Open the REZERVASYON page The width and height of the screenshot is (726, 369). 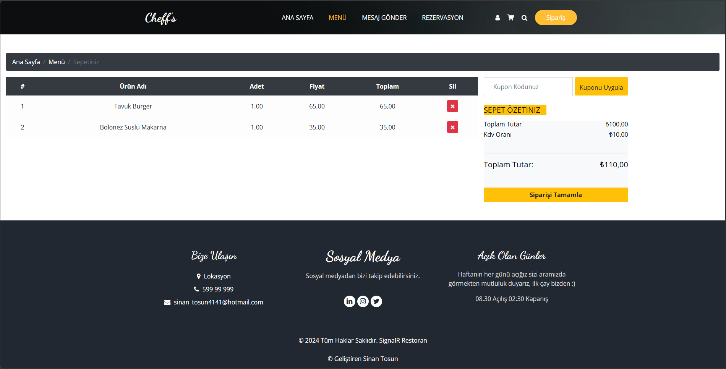pyautogui.click(x=442, y=18)
